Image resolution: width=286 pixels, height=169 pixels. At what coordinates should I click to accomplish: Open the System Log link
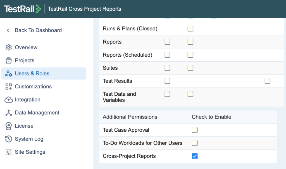[29, 139]
